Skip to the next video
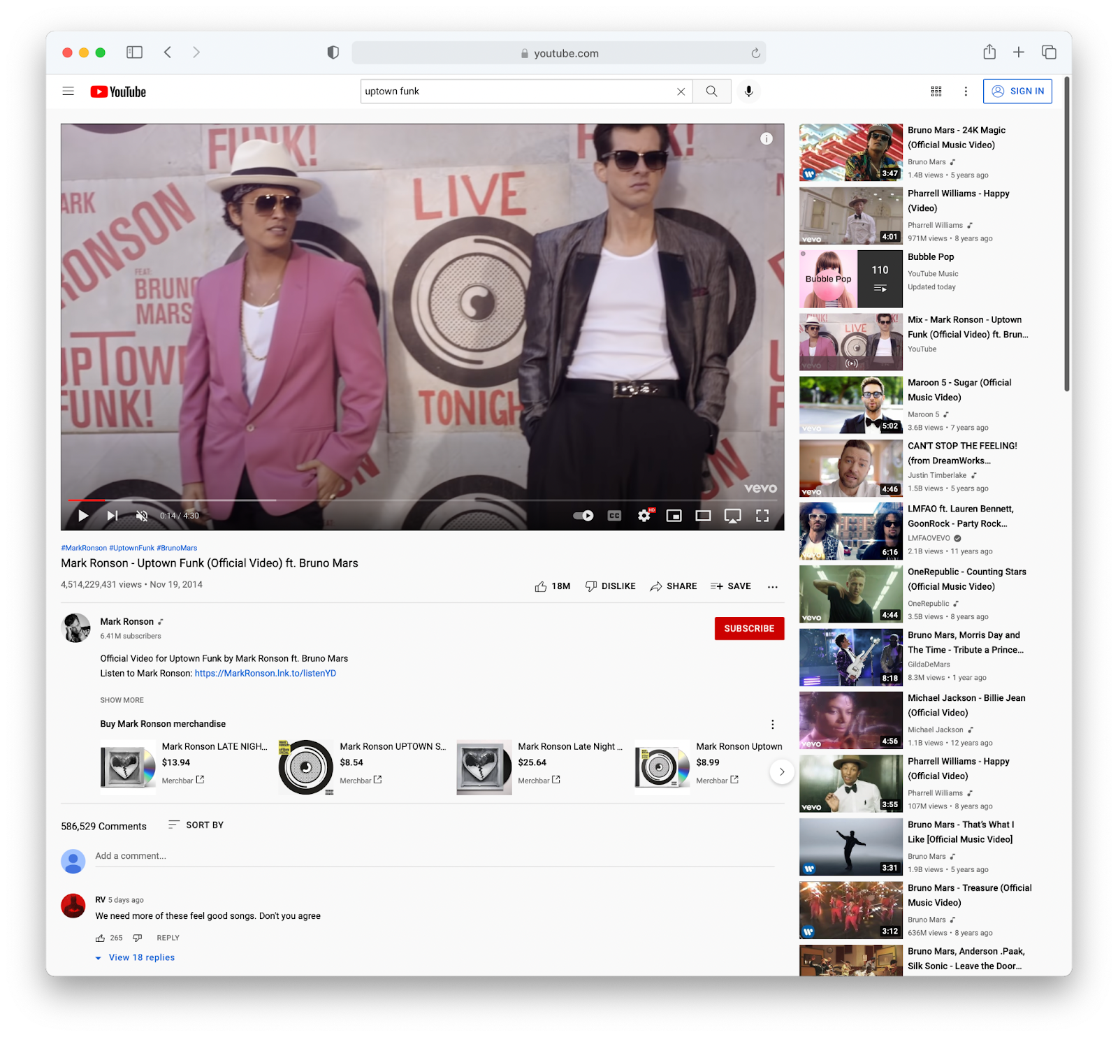Viewport: 1118px width, 1037px height. click(112, 516)
